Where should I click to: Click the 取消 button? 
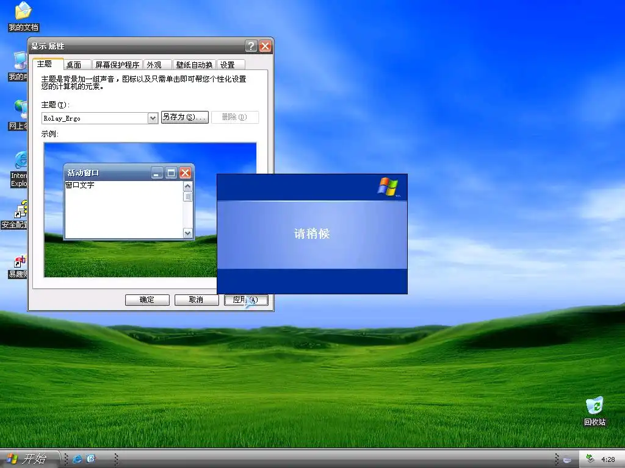tap(196, 300)
